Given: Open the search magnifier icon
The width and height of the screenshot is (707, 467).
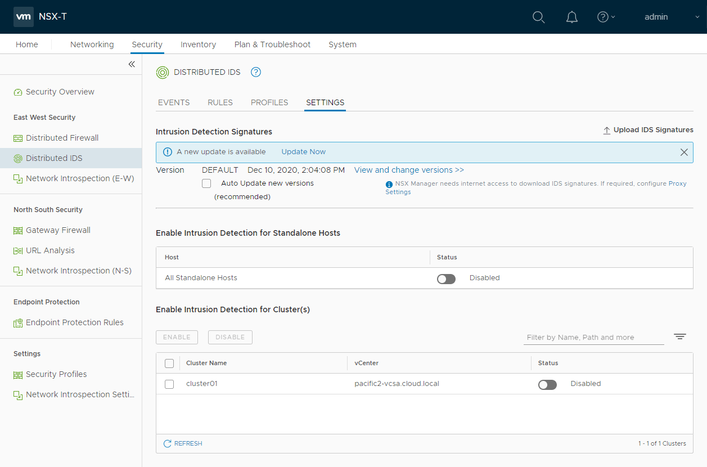Looking at the screenshot, I should point(538,17).
